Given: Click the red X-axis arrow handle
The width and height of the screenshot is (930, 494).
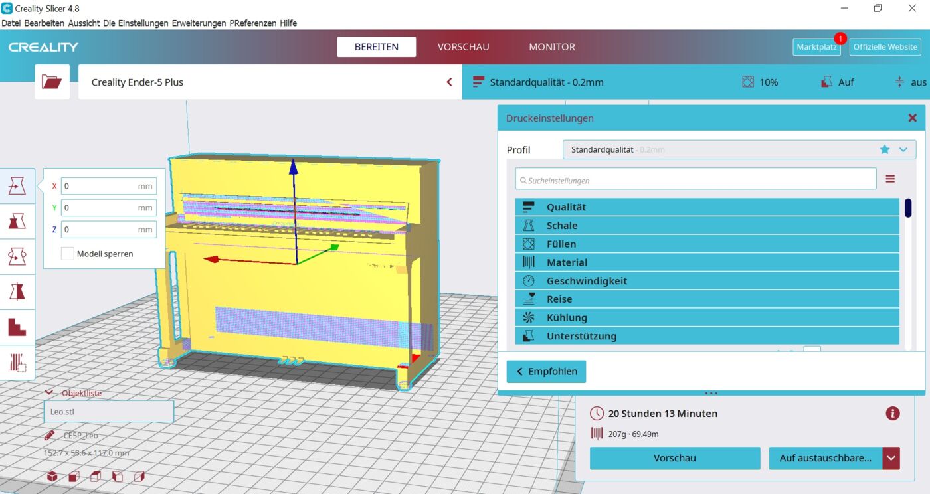Looking at the screenshot, I should coord(211,259).
